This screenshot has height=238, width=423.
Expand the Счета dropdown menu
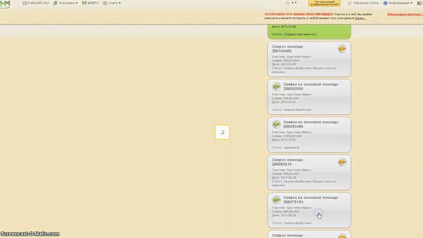coord(112,3)
